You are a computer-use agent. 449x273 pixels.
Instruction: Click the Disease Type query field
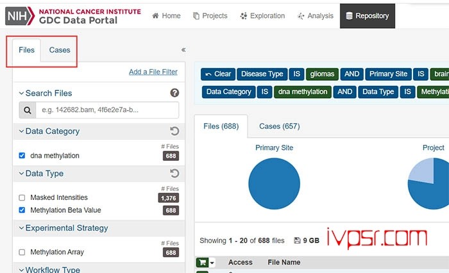[x=262, y=74]
